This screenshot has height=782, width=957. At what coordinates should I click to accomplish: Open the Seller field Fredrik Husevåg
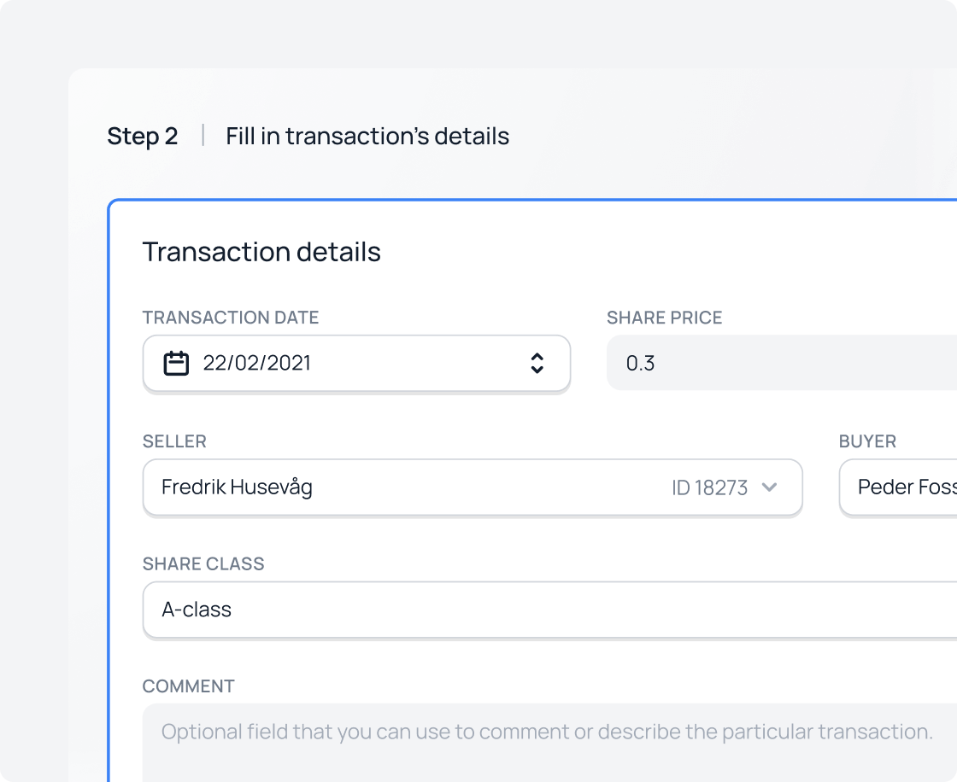[473, 487]
